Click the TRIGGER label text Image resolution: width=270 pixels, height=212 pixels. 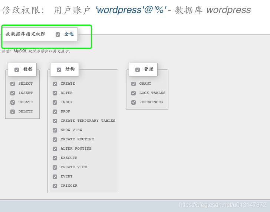pos(69,186)
